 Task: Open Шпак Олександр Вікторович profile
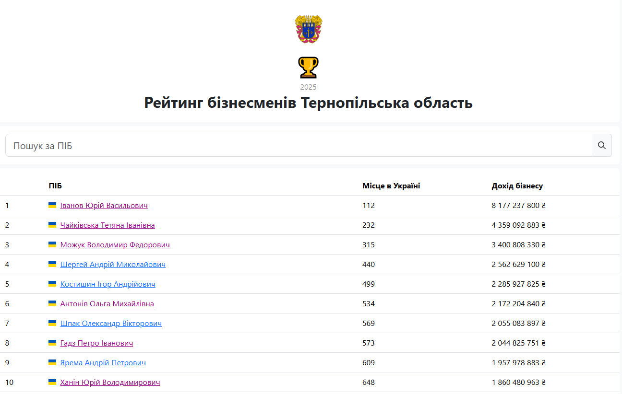[111, 324]
